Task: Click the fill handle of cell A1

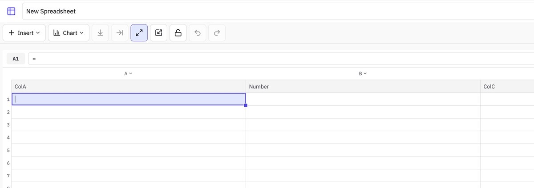Action: pos(246,105)
